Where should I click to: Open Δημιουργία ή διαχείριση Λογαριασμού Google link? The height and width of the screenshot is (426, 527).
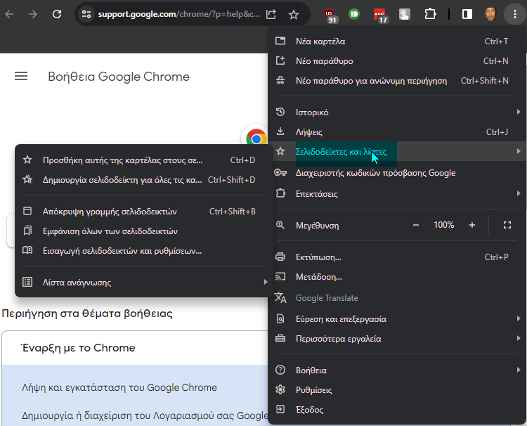pyautogui.click(x=145, y=415)
